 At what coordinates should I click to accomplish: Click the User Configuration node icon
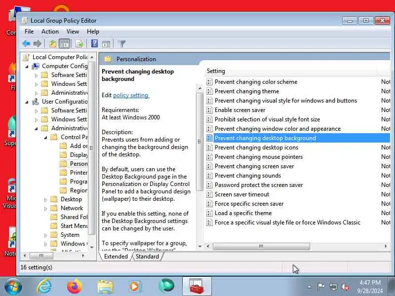click(x=36, y=102)
